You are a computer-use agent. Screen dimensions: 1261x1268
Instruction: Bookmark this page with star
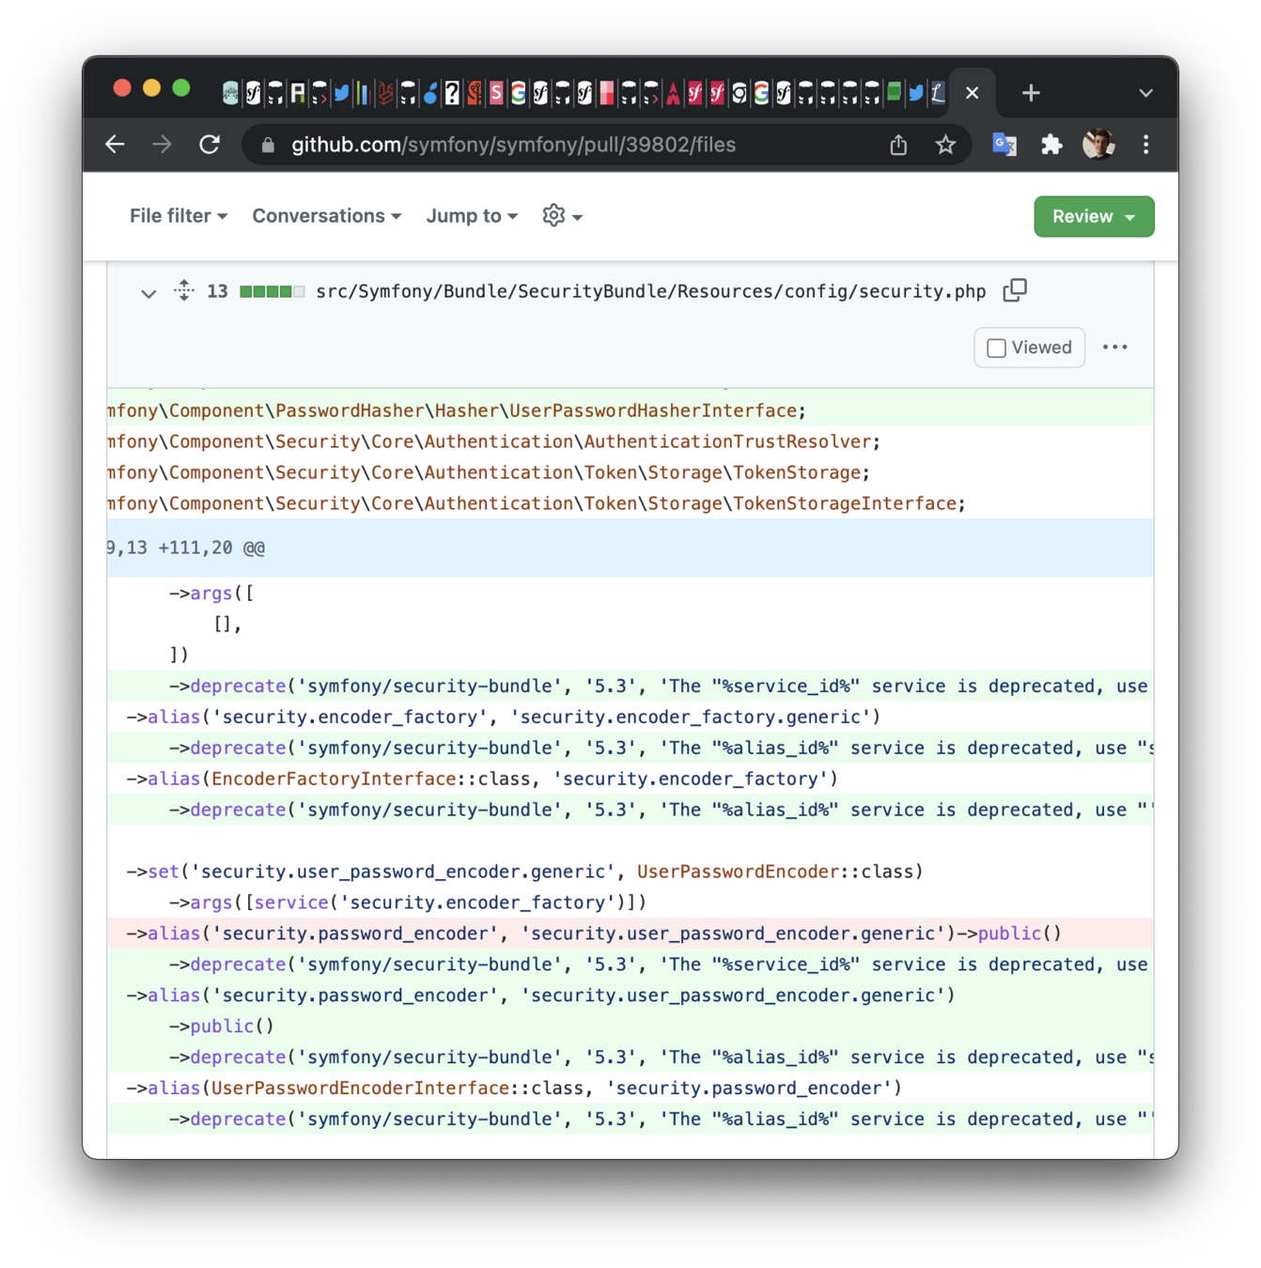945,145
